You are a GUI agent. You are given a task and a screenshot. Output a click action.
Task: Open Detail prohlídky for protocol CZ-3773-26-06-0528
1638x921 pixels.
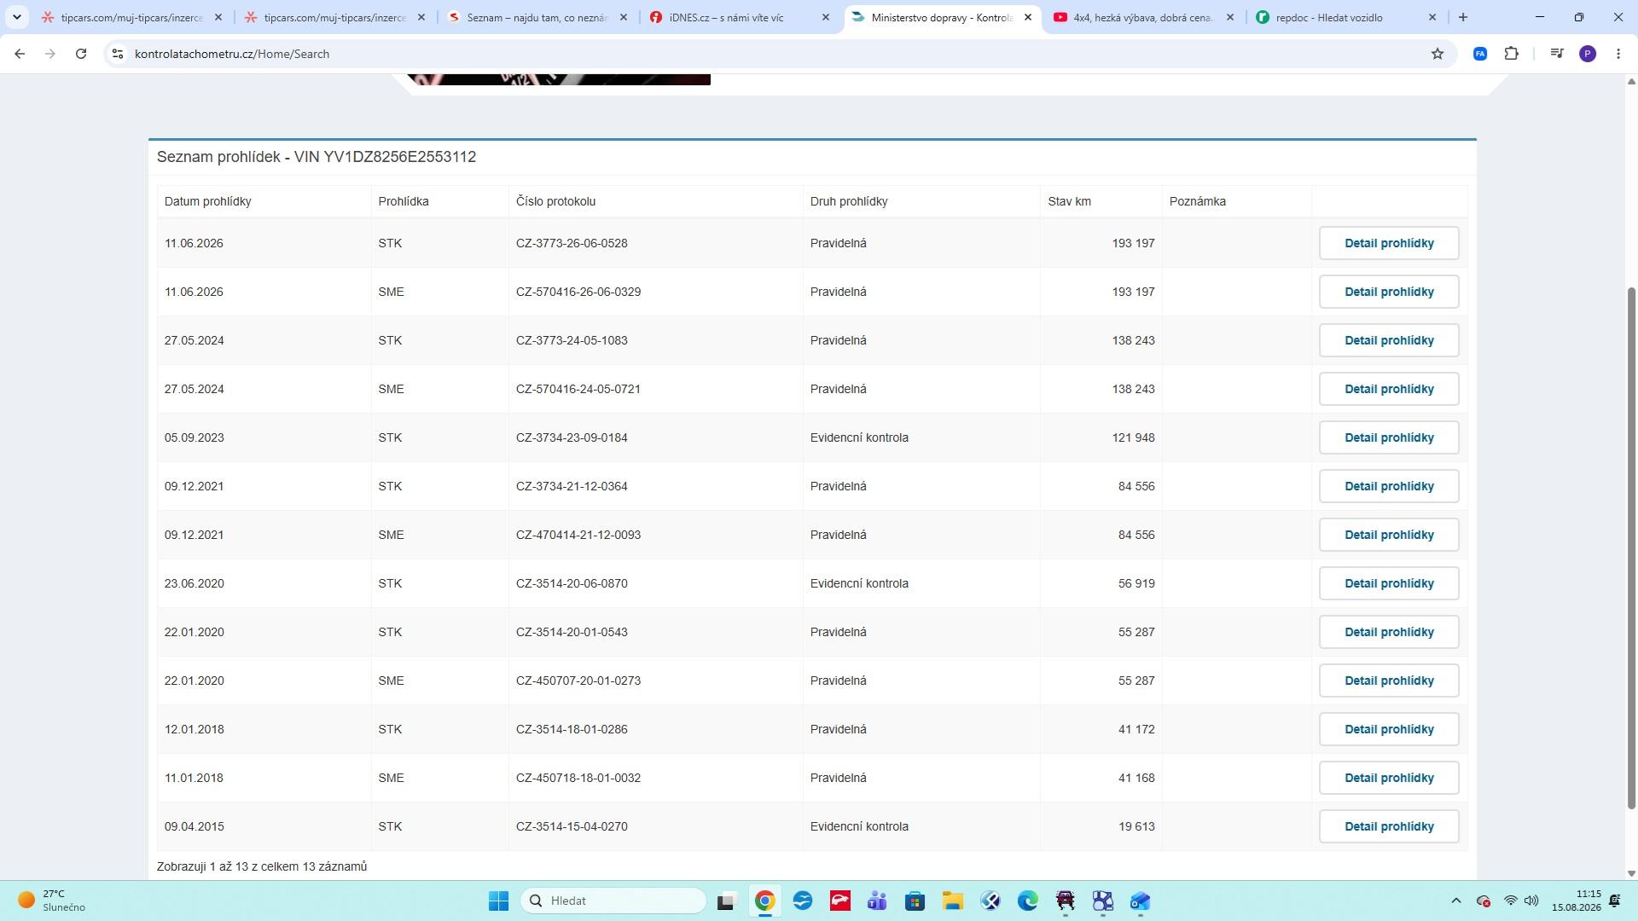1389,243
